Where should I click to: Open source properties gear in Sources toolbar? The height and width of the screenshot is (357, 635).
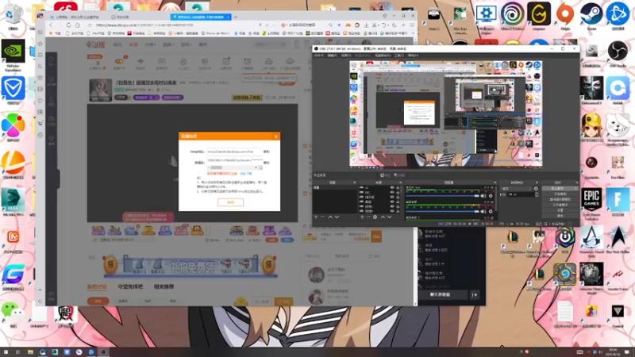(375, 217)
